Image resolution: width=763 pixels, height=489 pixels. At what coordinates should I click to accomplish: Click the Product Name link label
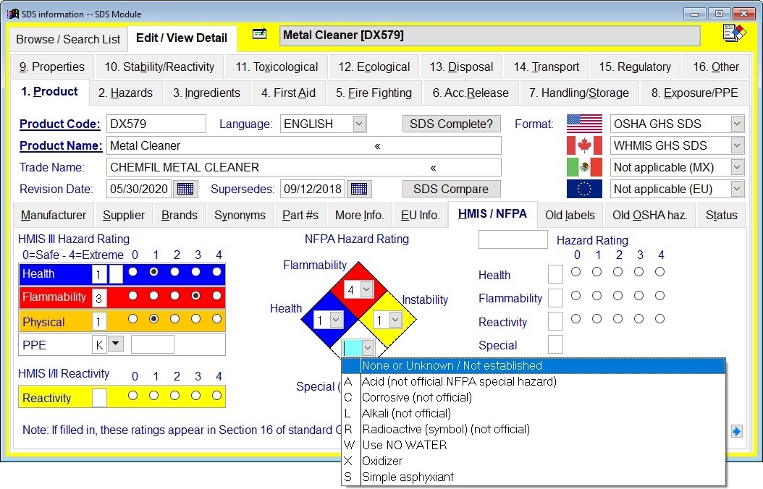(x=61, y=145)
